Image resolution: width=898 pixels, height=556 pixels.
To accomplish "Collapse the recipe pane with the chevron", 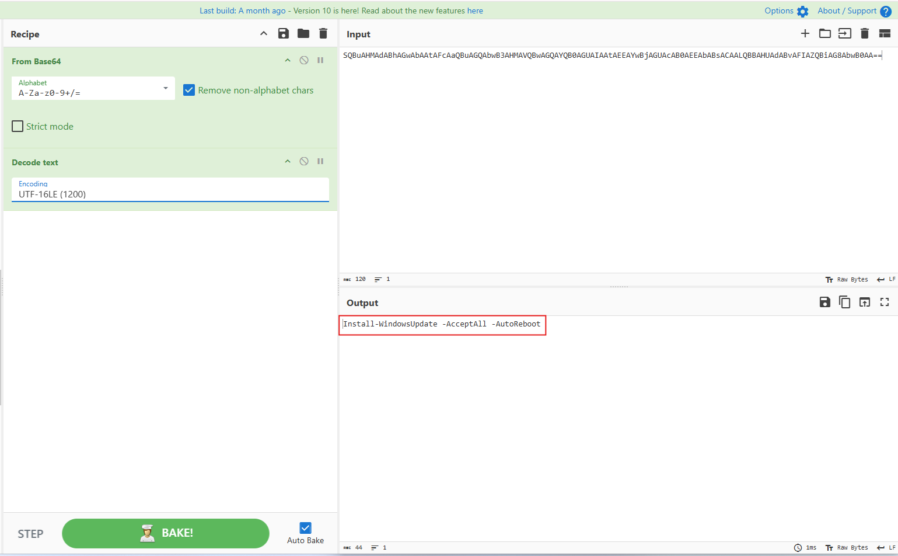I will (x=264, y=34).
